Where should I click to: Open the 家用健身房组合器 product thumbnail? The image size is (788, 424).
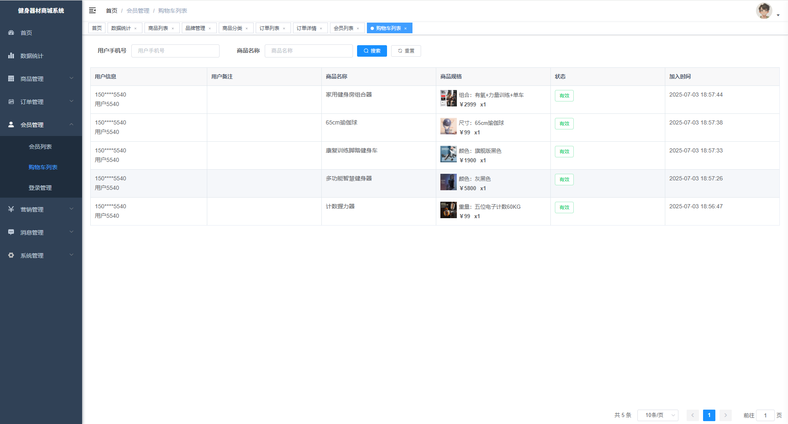click(x=448, y=99)
